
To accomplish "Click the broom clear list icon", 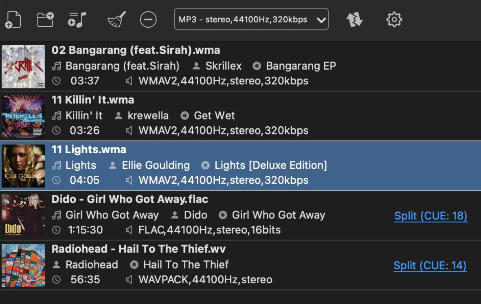I will coord(117,20).
